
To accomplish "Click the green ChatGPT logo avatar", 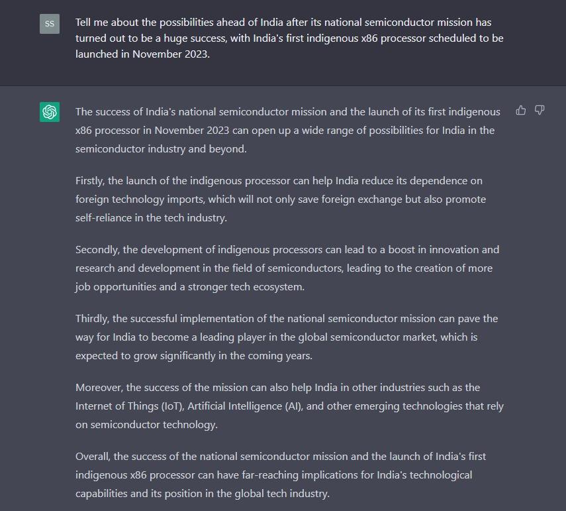I will (x=50, y=112).
